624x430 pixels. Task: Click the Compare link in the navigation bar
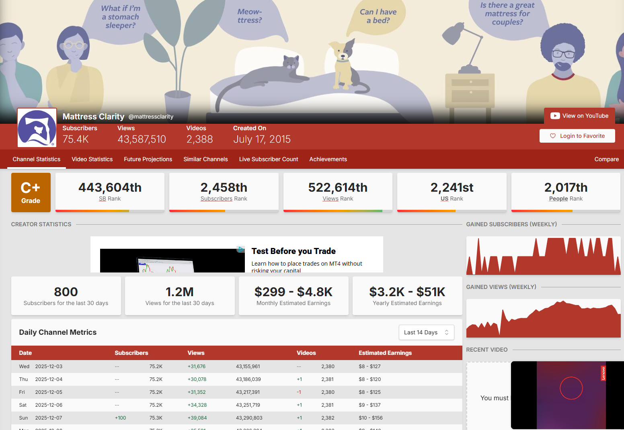click(606, 159)
